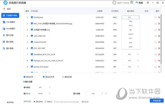This screenshot has height=104, width=165.
Task: Open the HEIC转图片 section
Action: [9, 22]
